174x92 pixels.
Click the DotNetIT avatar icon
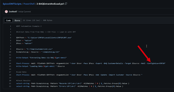pyautogui.click(x=6, y=12)
